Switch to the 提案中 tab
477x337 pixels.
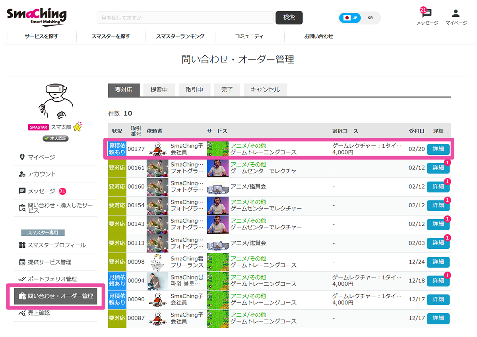pos(159,90)
